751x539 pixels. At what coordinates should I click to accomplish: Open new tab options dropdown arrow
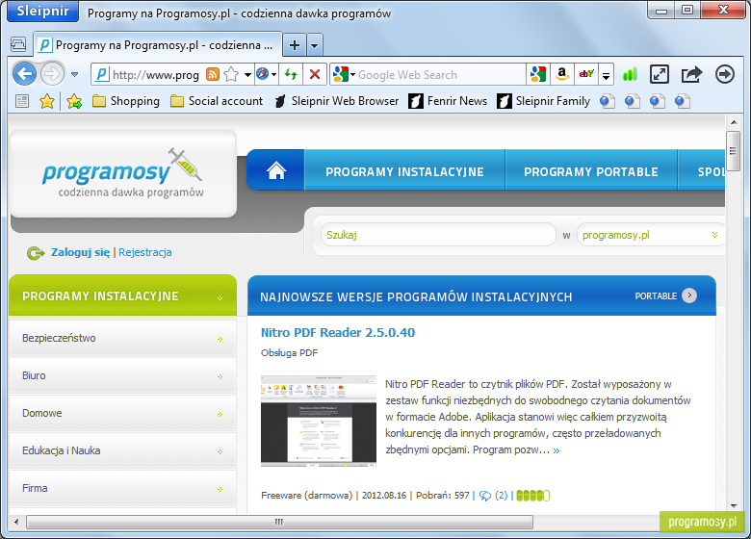click(314, 46)
